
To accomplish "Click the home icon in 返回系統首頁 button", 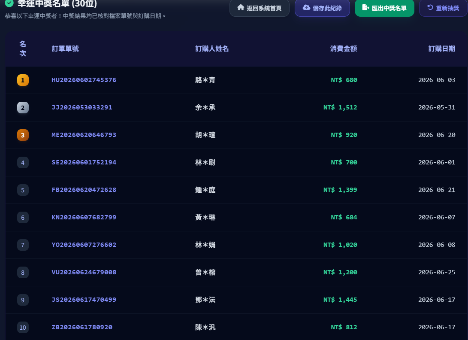I will pyautogui.click(x=241, y=7).
